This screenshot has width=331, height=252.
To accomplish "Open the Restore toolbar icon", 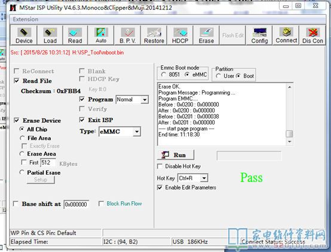I will point(154,35).
